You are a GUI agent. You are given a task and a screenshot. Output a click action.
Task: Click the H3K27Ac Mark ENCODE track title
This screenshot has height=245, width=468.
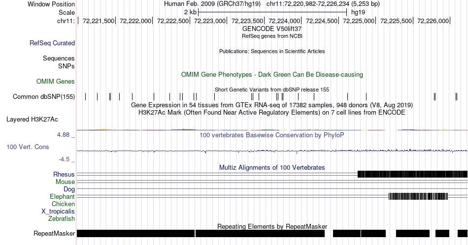(272, 112)
